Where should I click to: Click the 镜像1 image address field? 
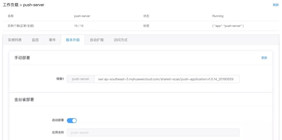pyautogui.click(x=167, y=79)
